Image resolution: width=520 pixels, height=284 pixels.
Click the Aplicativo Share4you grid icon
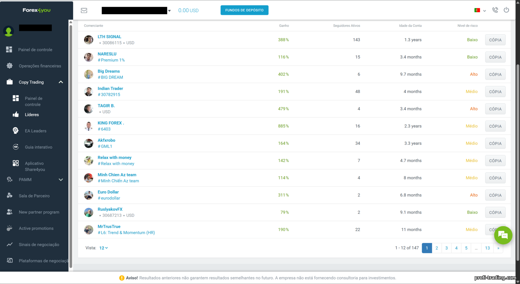(x=16, y=163)
